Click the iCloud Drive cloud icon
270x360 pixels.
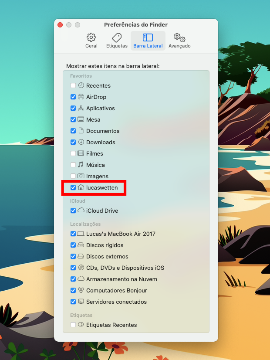[x=81, y=210]
